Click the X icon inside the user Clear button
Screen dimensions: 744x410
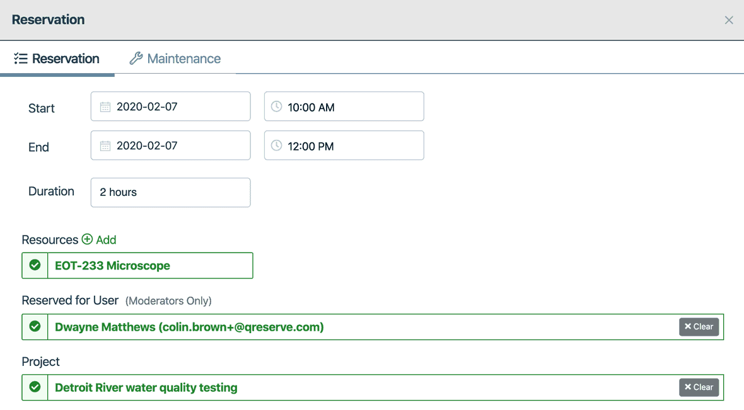pyautogui.click(x=689, y=326)
